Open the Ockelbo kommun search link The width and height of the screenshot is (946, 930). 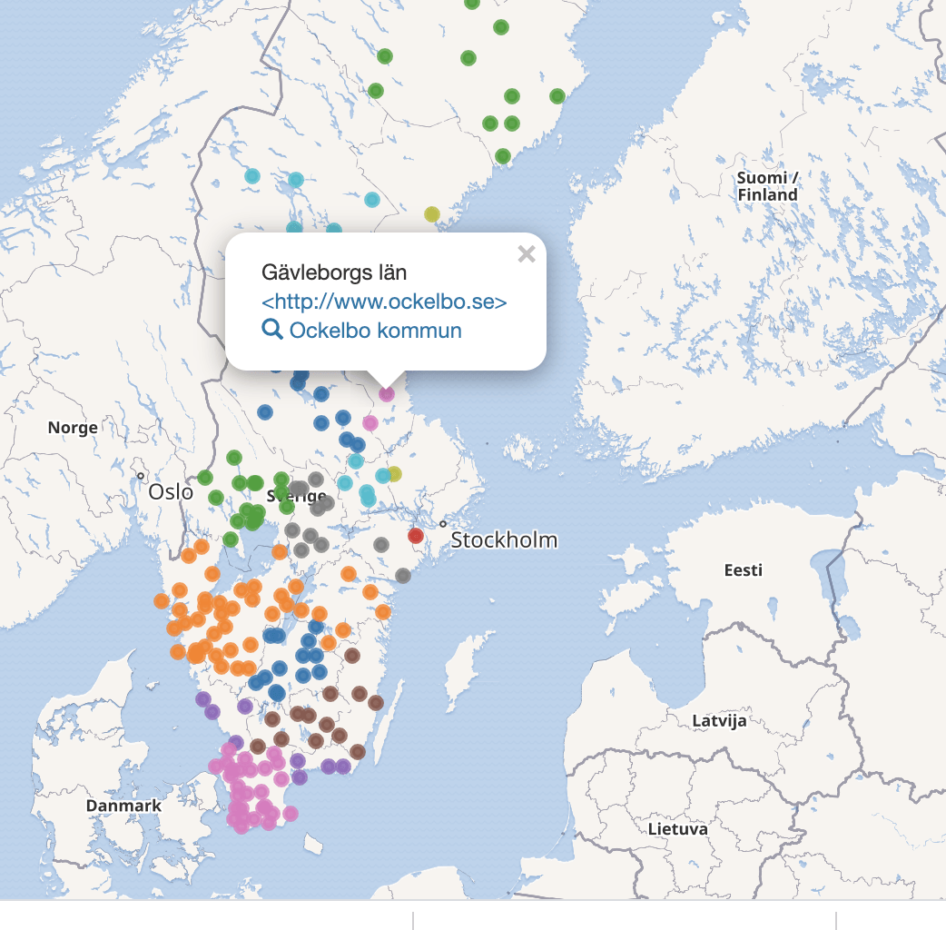pos(375,331)
